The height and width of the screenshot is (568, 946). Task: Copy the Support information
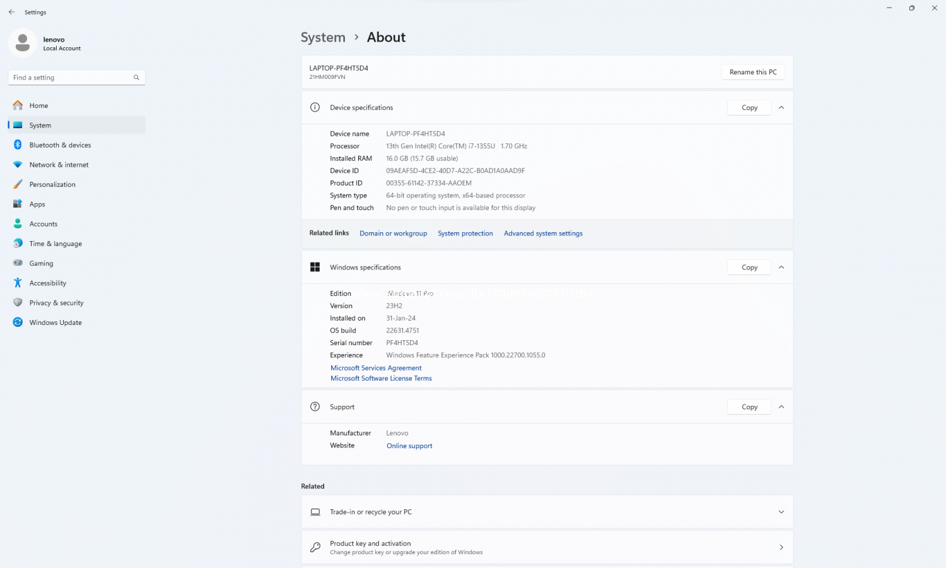(x=749, y=406)
